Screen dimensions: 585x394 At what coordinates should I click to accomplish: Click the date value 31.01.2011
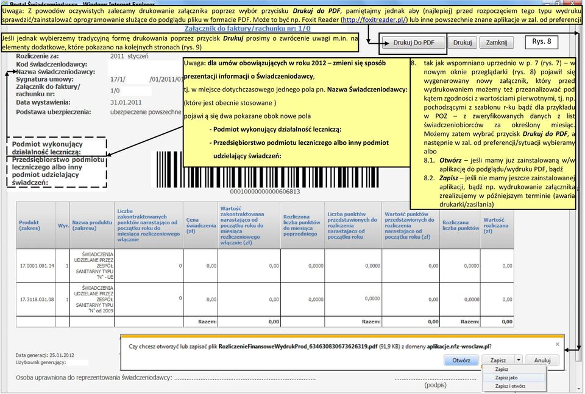tap(126, 102)
